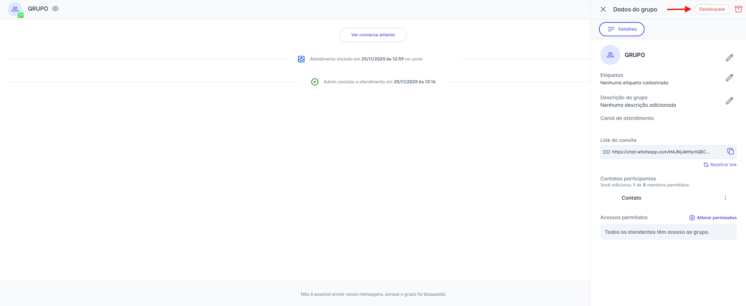Edit the Descrição do grupo pencil icon
Viewport: 746px width, 306px height.
pos(729,101)
